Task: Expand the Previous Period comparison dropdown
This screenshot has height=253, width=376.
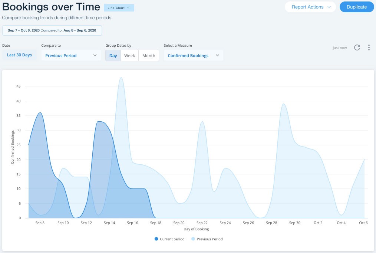Action: 71,55
